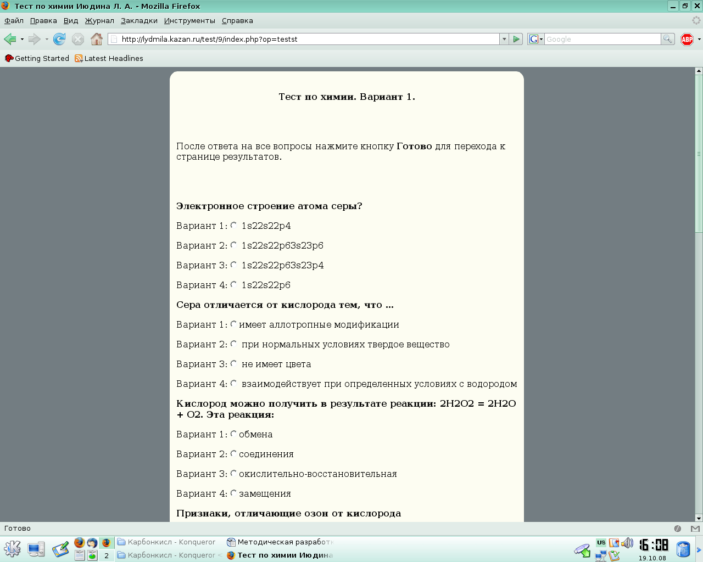Click the Latest Headlines bookmark
Image resolution: width=703 pixels, height=562 pixels.
pos(109,58)
